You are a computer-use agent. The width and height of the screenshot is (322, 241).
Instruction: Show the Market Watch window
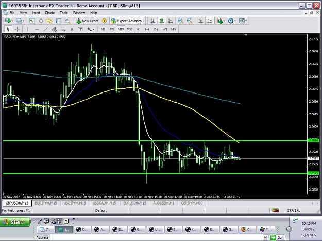32,21
